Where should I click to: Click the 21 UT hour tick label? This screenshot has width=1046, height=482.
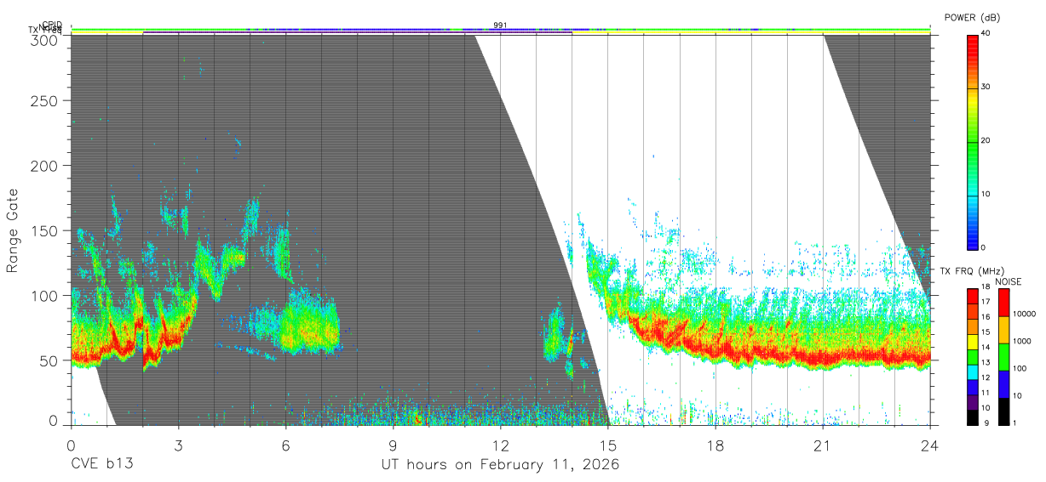822,445
